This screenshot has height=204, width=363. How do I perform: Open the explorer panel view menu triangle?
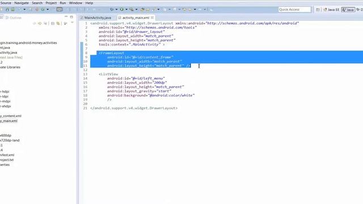72,23
